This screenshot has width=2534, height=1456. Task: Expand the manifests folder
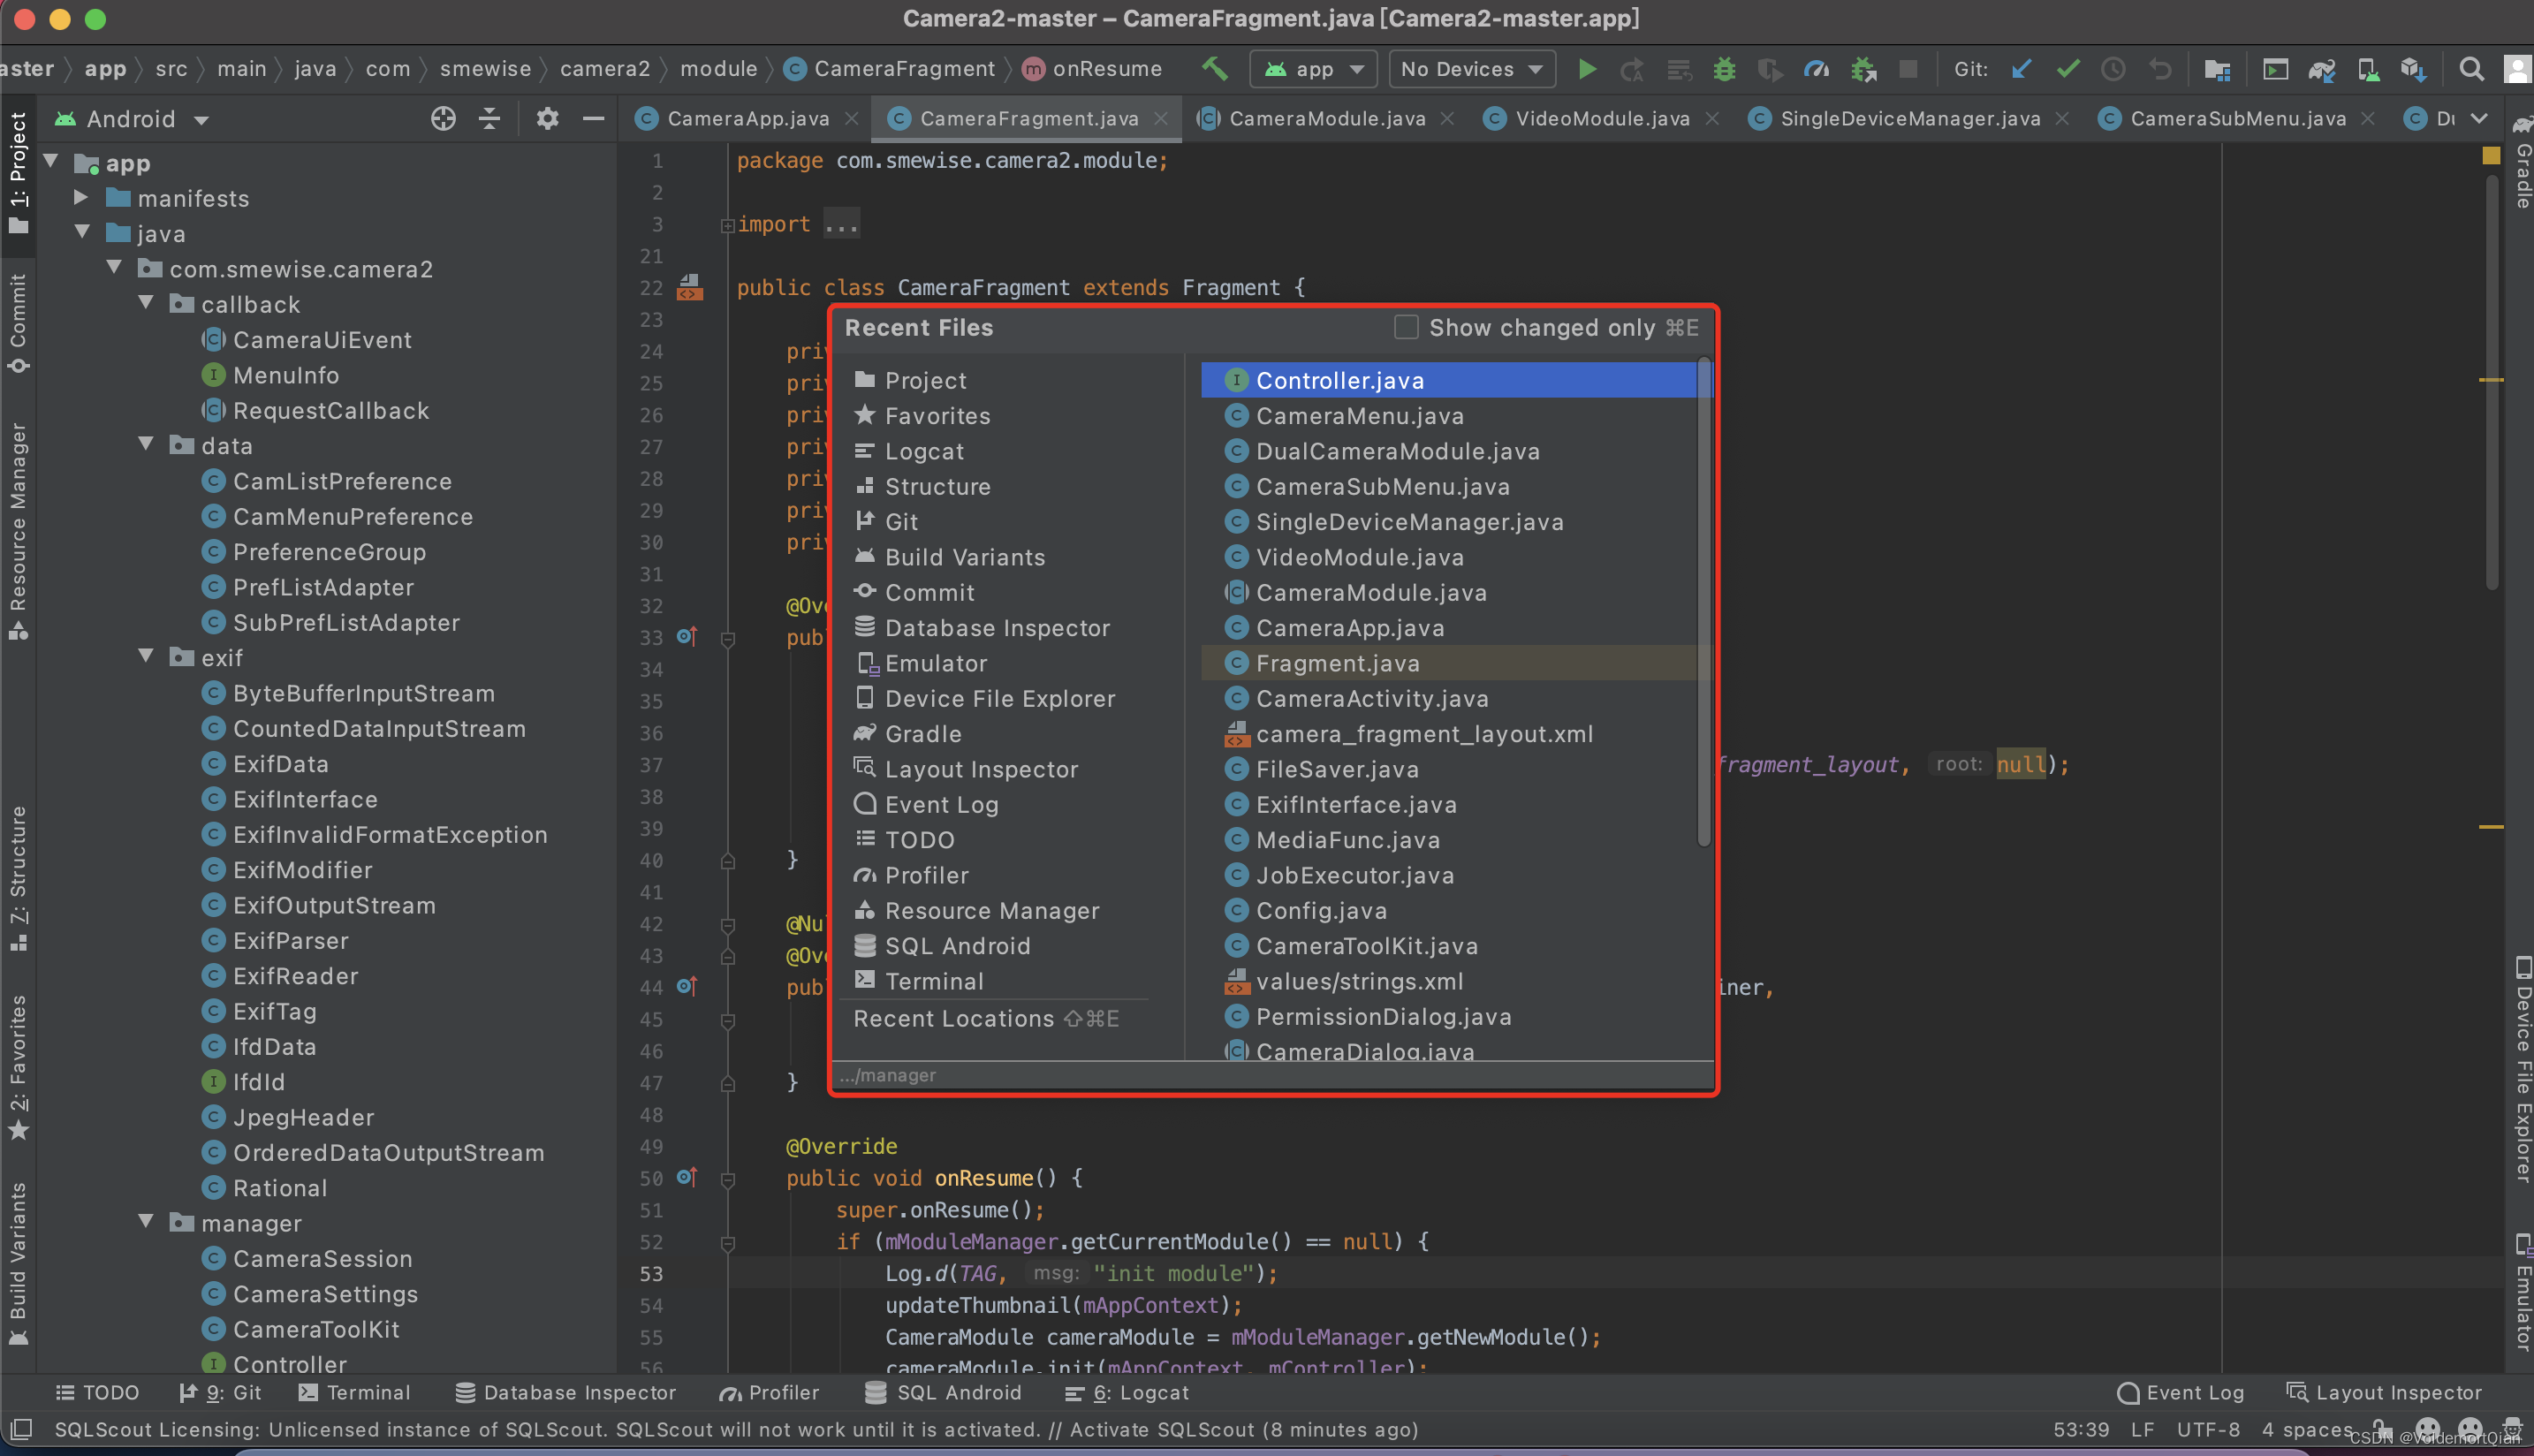pyautogui.click(x=81, y=197)
